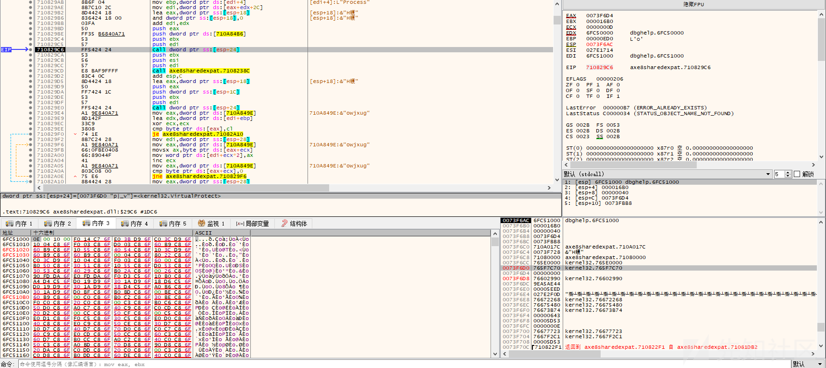Select LastError ERROR_ALREADY_EXISTS line
This screenshot has width=826, height=368.
(x=636, y=108)
